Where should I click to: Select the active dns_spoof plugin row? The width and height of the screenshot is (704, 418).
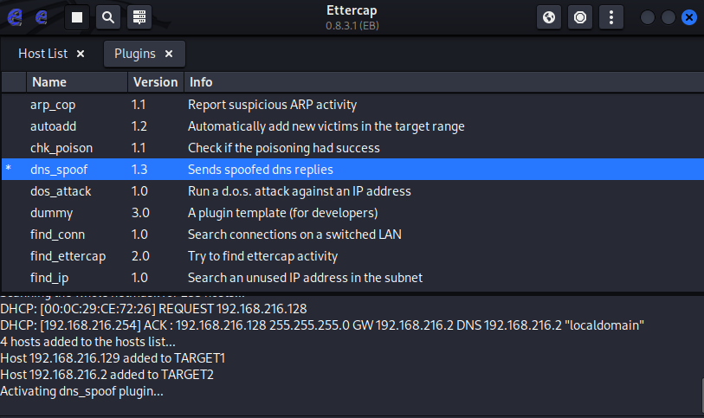[x=59, y=170]
